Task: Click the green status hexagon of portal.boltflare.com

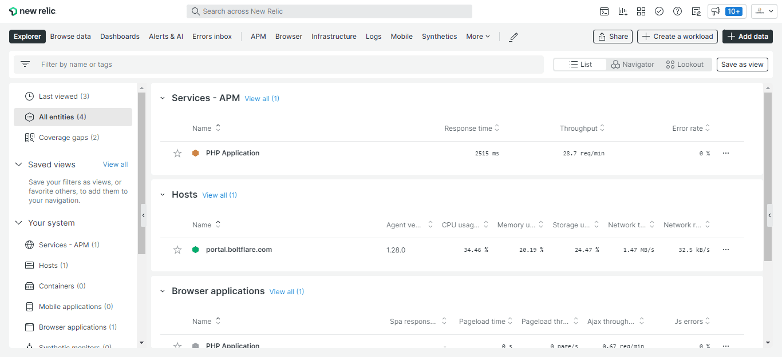Action: pos(196,250)
